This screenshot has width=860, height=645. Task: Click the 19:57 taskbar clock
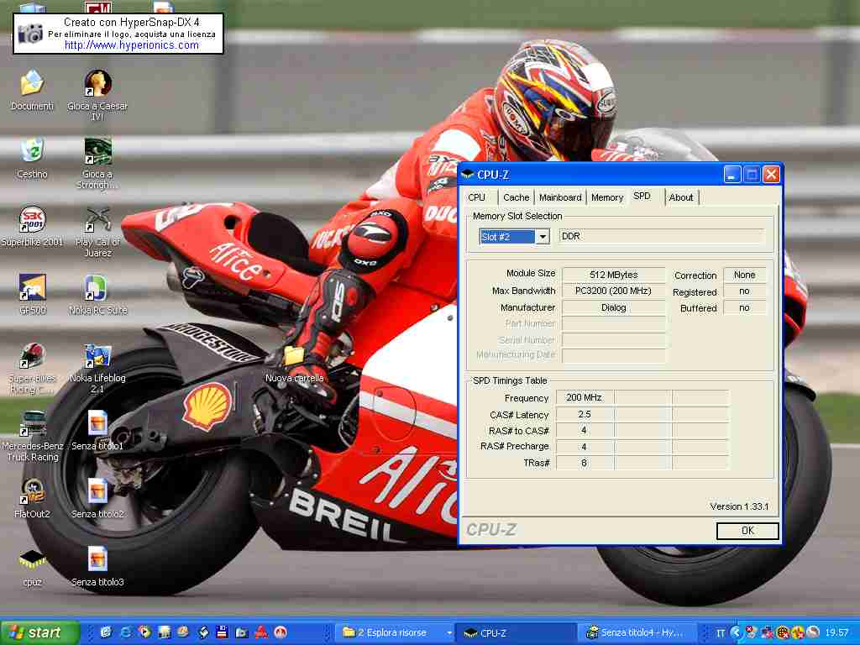click(837, 633)
